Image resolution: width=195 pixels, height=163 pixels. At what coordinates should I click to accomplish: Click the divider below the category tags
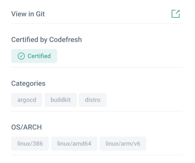coord(97,111)
